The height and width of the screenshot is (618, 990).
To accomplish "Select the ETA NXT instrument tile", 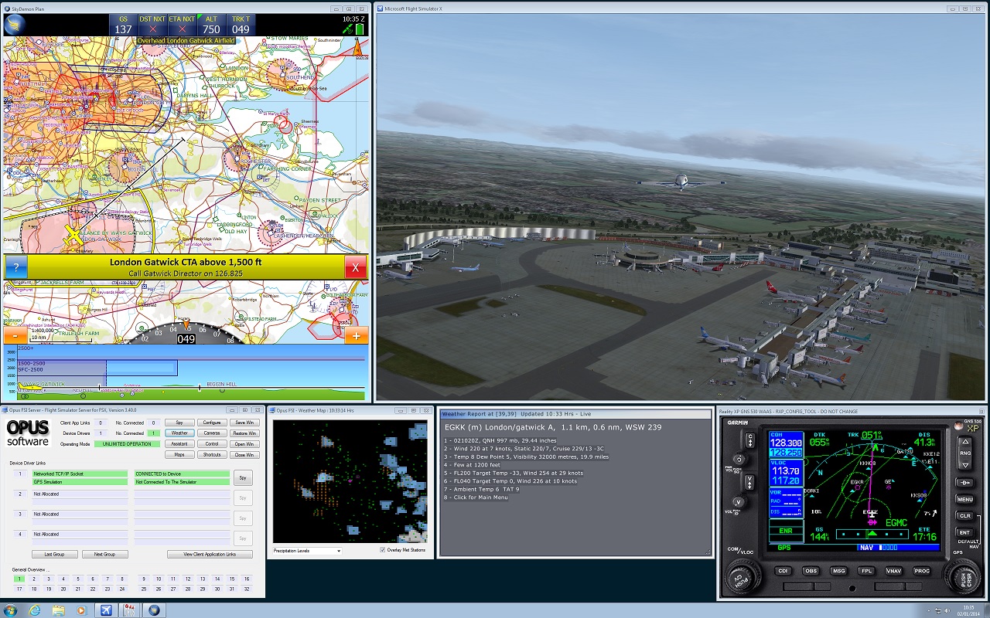I will pyautogui.click(x=182, y=25).
